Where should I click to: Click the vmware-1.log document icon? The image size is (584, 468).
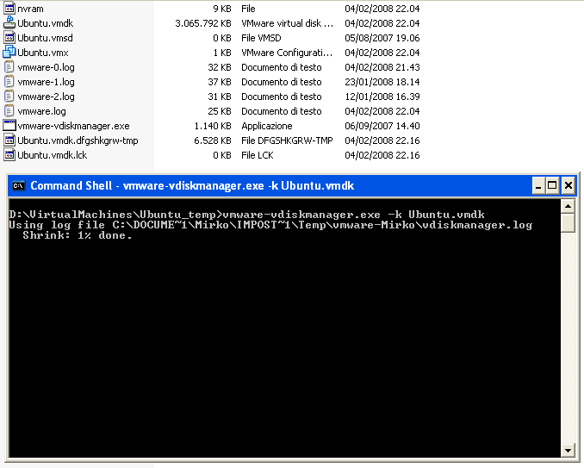tap(9, 82)
